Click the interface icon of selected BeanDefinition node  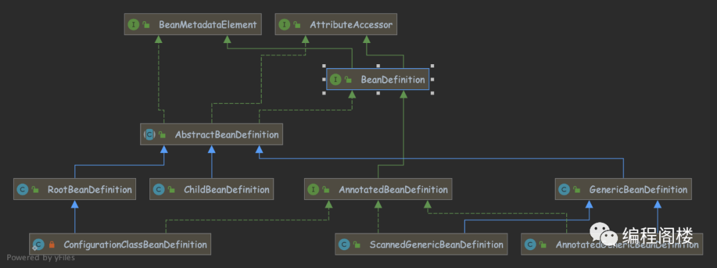pos(336,80)
